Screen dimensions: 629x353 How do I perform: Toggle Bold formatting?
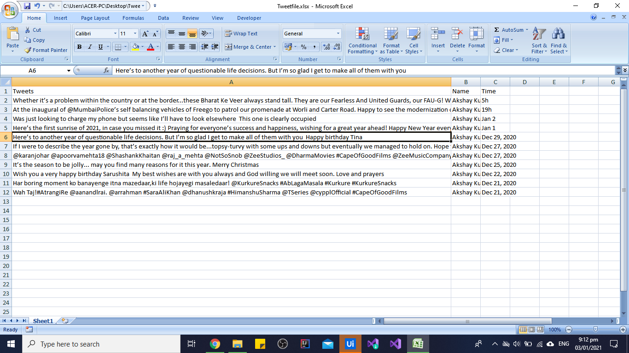tap(79, 47)
